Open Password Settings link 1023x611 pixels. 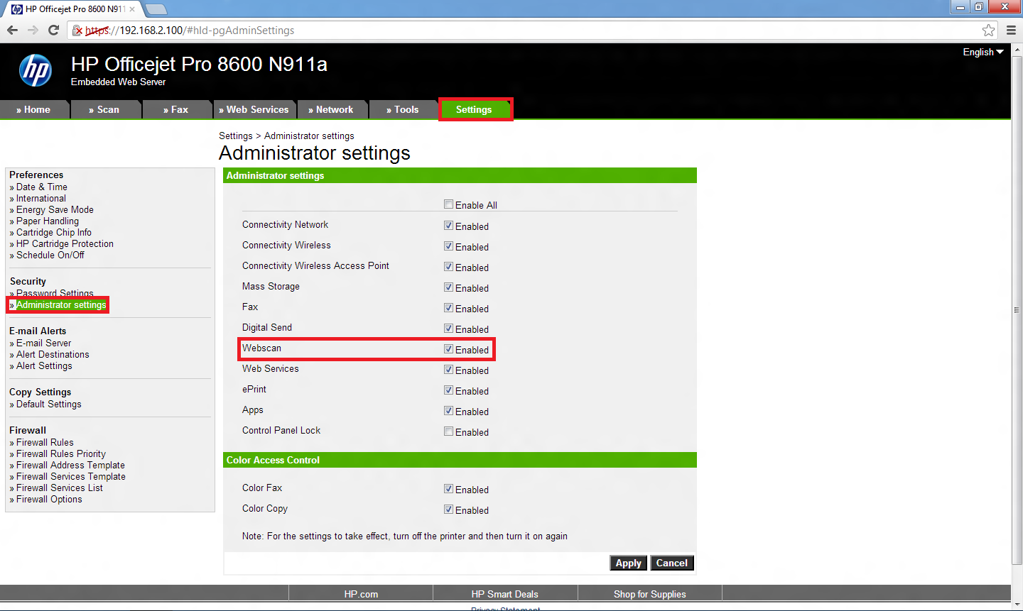coord(55,293)
